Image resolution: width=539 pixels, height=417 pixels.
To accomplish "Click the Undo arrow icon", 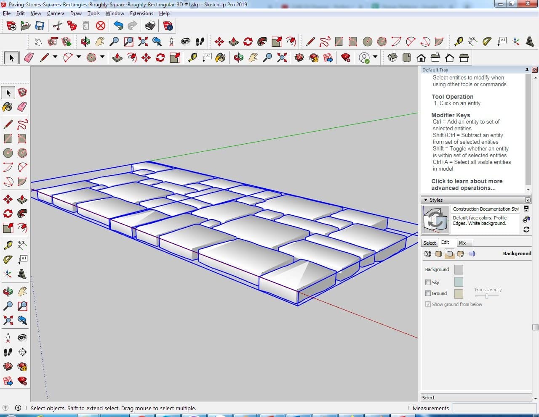I will [x=118, y=26].
